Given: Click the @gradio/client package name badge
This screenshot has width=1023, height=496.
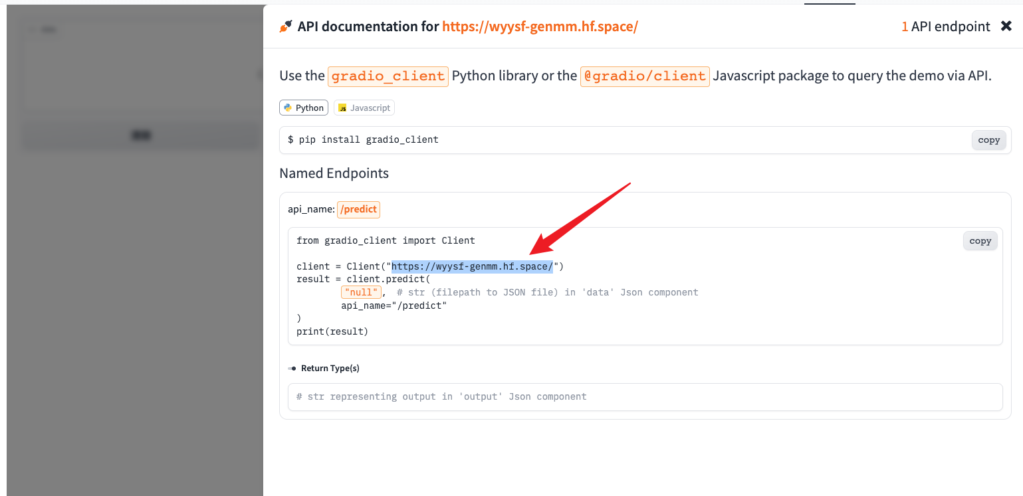Looking at the screenshot, I should [644, 76].
